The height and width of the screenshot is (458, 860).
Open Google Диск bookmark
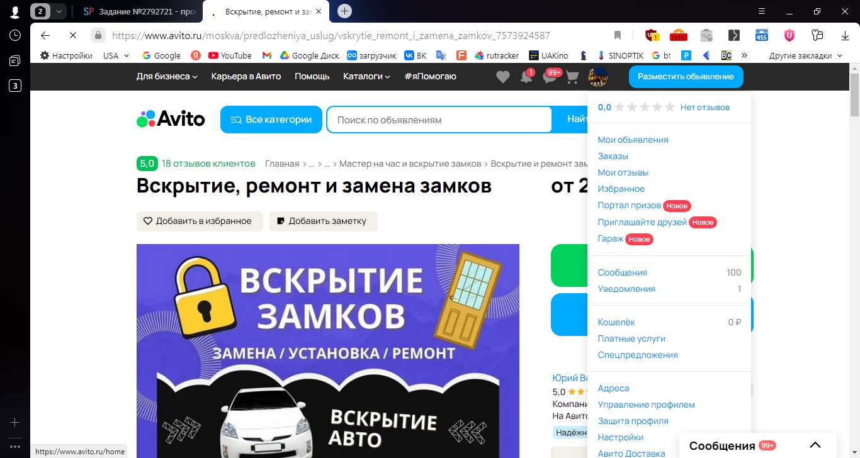(x=310, y=55)
